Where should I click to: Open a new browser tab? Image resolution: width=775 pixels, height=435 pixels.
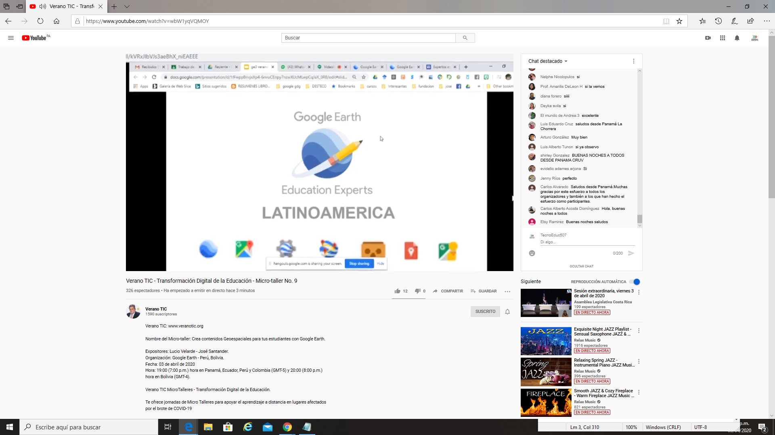tap(114, 6)
